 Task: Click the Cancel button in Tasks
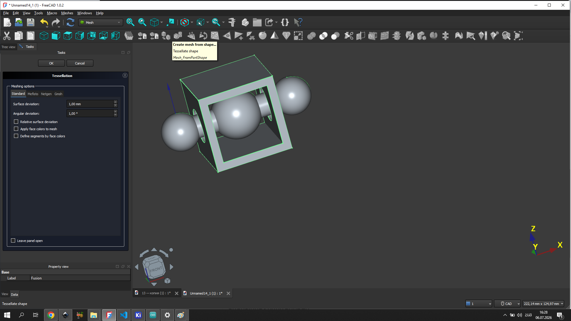coord(80,63)
